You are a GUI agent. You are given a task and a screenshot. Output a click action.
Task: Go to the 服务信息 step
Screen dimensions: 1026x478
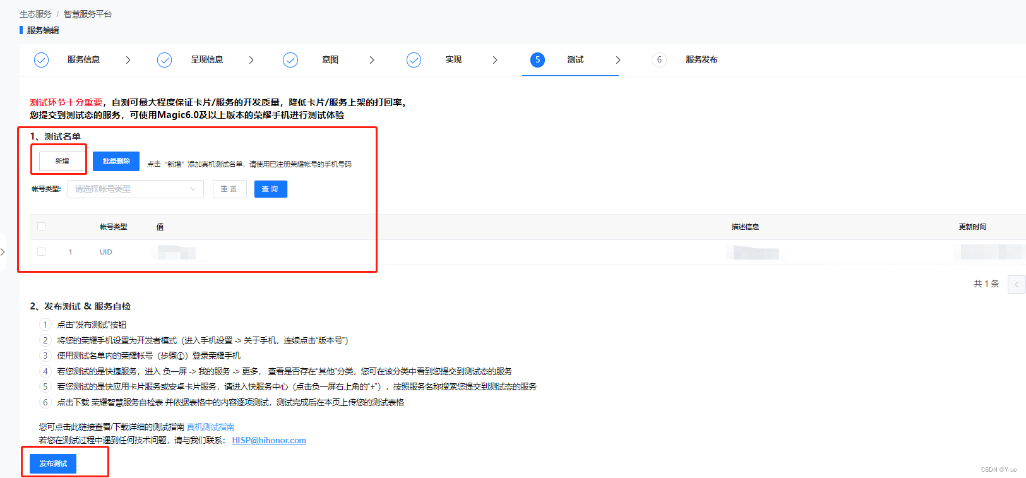[83, 60]
